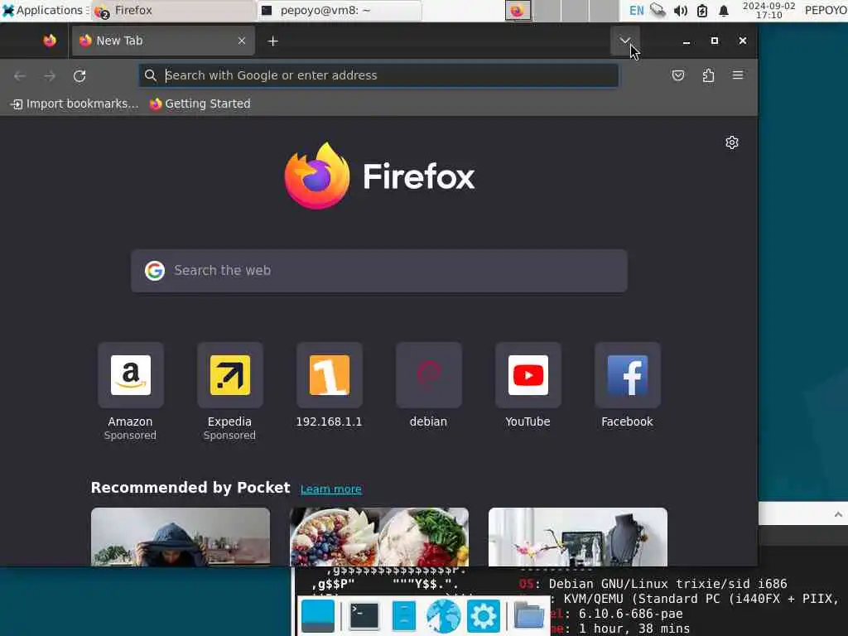Screen dimensions: 848x636
Task: Open Import bookmarks bookmark item
Action: click(x=75, y=104)
